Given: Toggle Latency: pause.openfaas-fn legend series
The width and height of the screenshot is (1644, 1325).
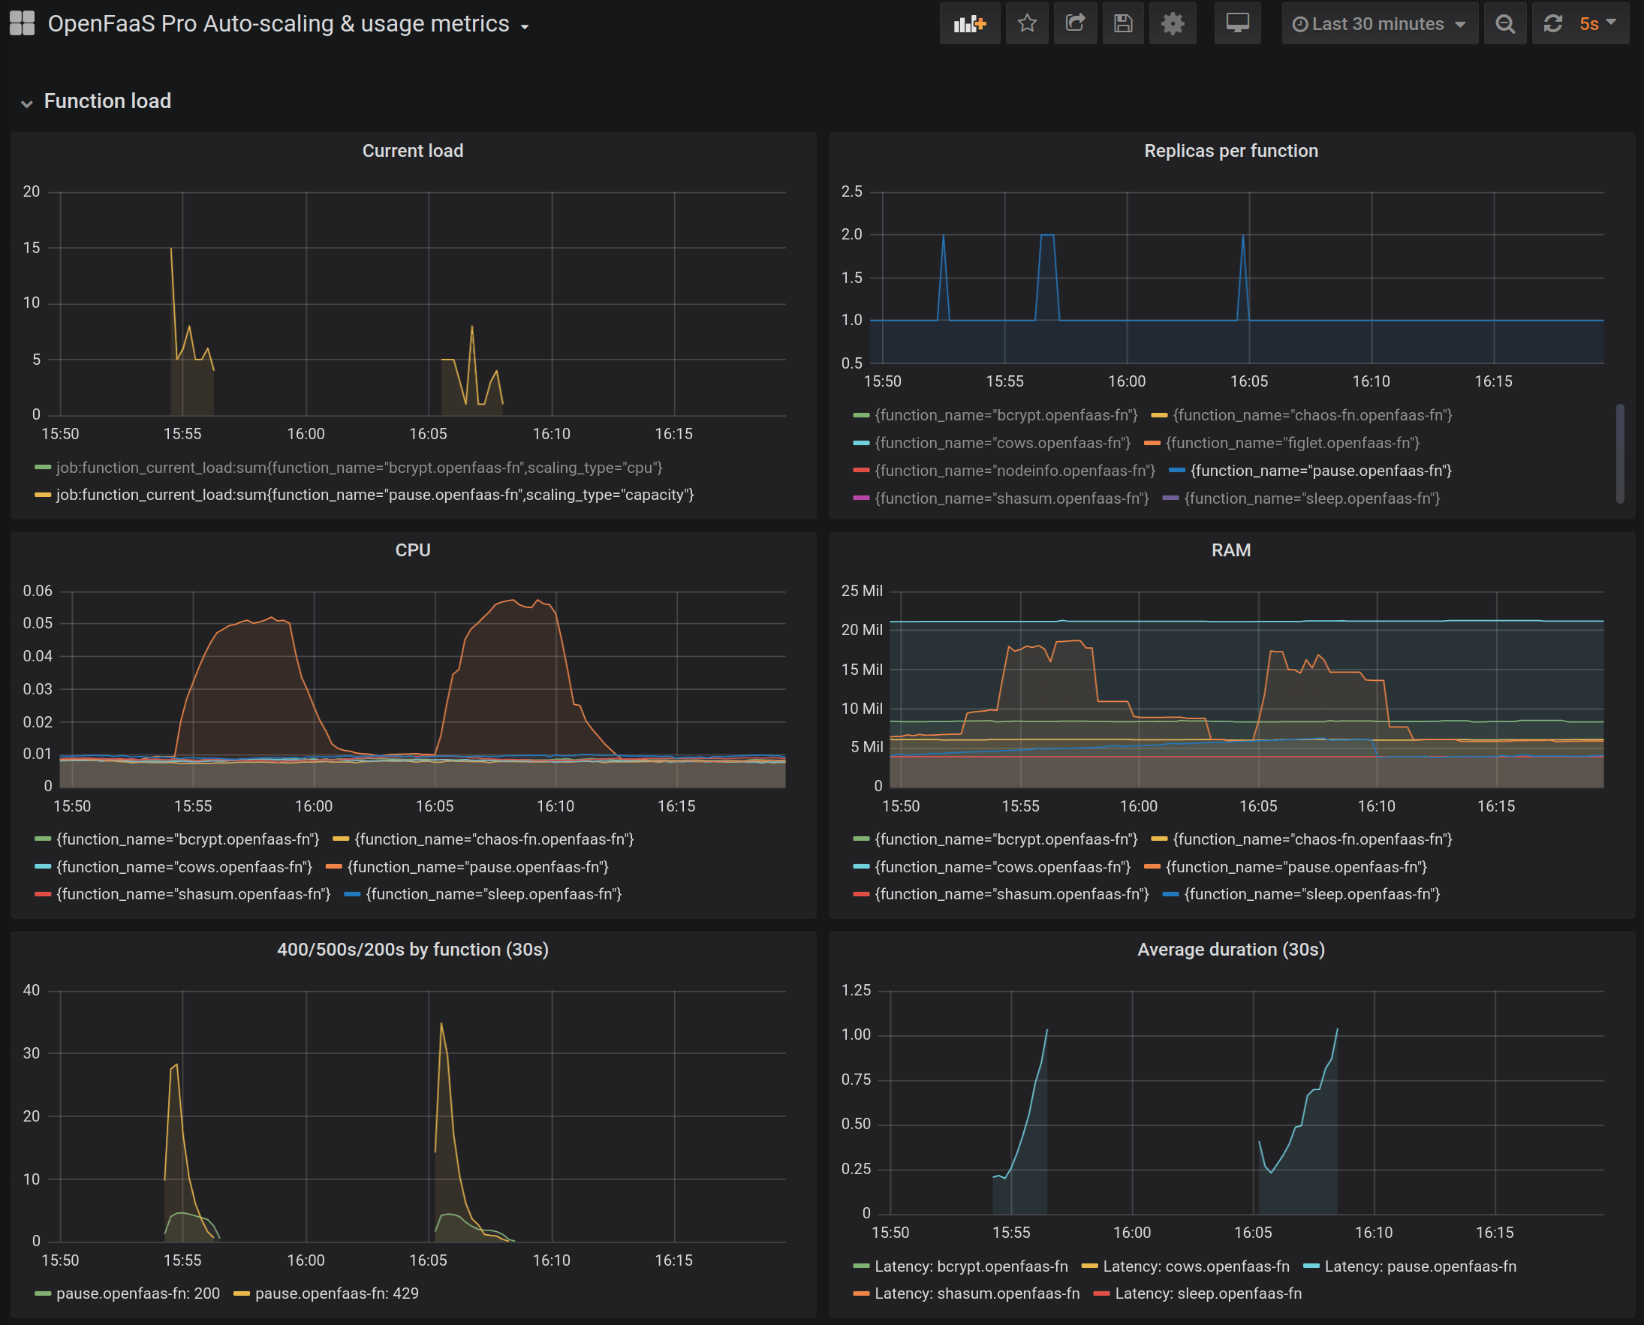Looking at the screenshot, I should pos(1420,1267).
